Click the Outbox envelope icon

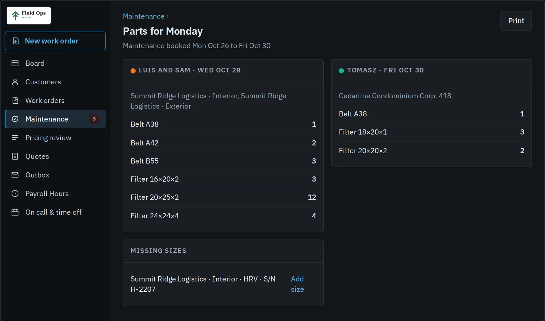15,175
